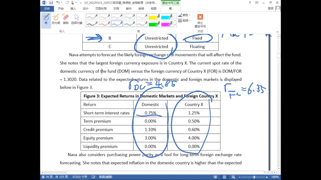321x180 pixels.
Task: Collapse the ribbon with the chevron
Action: [277, 32]
